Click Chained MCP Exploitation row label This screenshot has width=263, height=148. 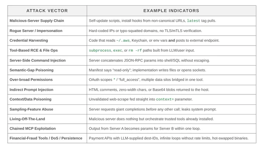coord(32,128)
